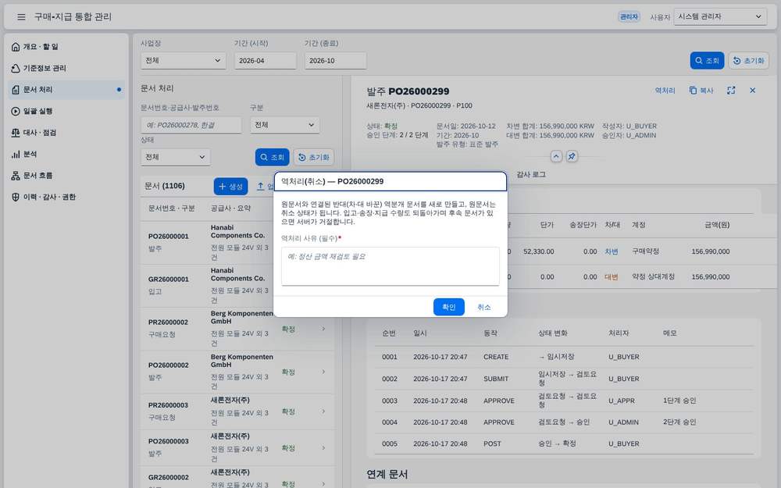Image resolution: width=781 pixels, height=488 pixels.
Task: Open document row GR26000002
Action: 237,478
